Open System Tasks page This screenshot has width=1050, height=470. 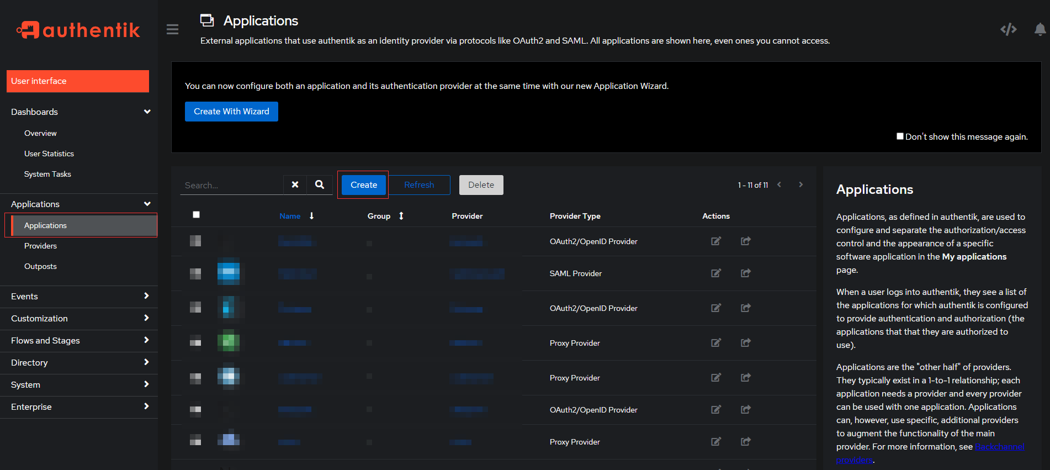[x=47, y=174]
